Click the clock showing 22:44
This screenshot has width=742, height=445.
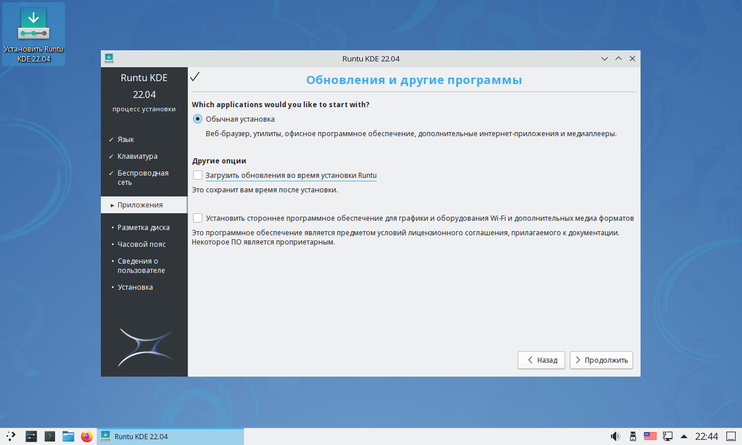coord(706,436)
